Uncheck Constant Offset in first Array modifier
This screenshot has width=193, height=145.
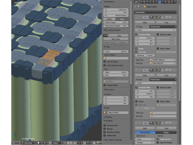click(136, 35)
